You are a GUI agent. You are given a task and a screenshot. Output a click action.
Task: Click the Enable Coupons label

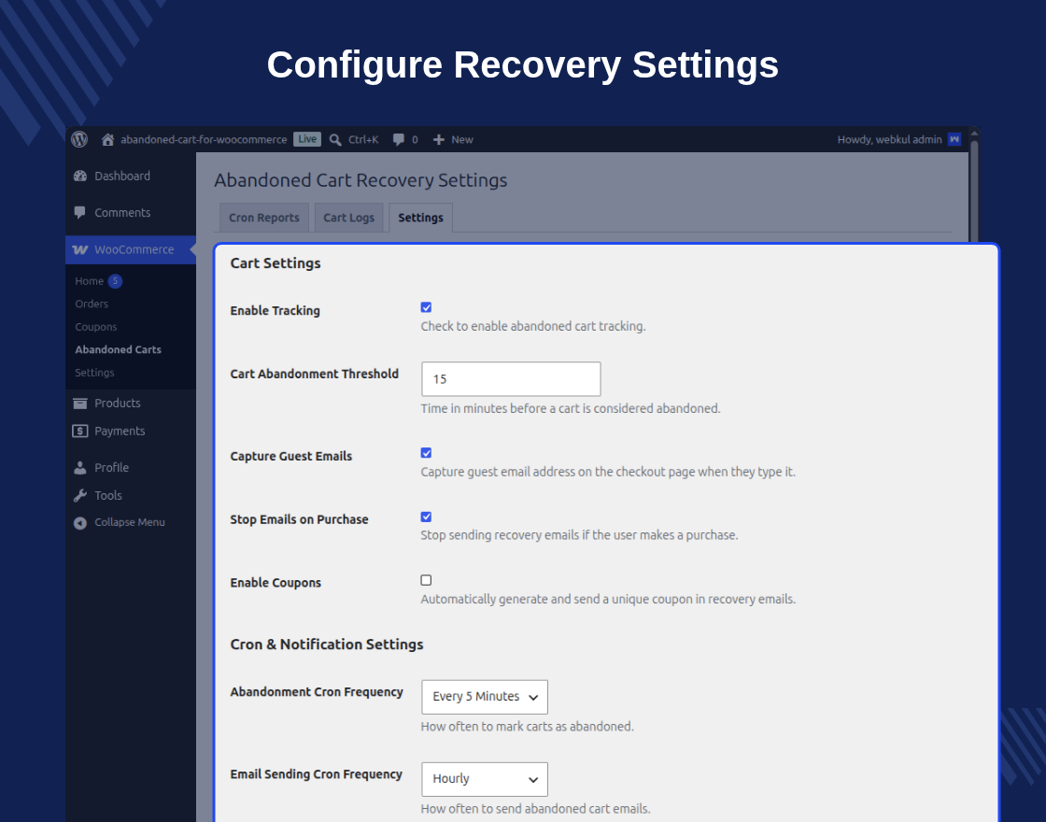(276, 583)
